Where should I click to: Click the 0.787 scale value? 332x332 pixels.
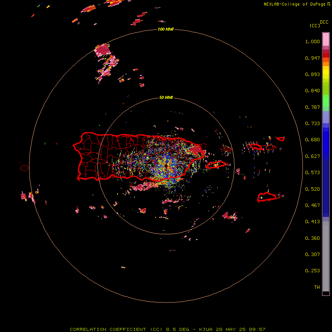pos(312,107)
